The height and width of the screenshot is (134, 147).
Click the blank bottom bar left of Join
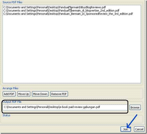pos(60,129)
